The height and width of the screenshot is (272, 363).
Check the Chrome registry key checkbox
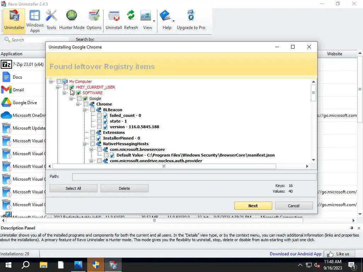86,104
